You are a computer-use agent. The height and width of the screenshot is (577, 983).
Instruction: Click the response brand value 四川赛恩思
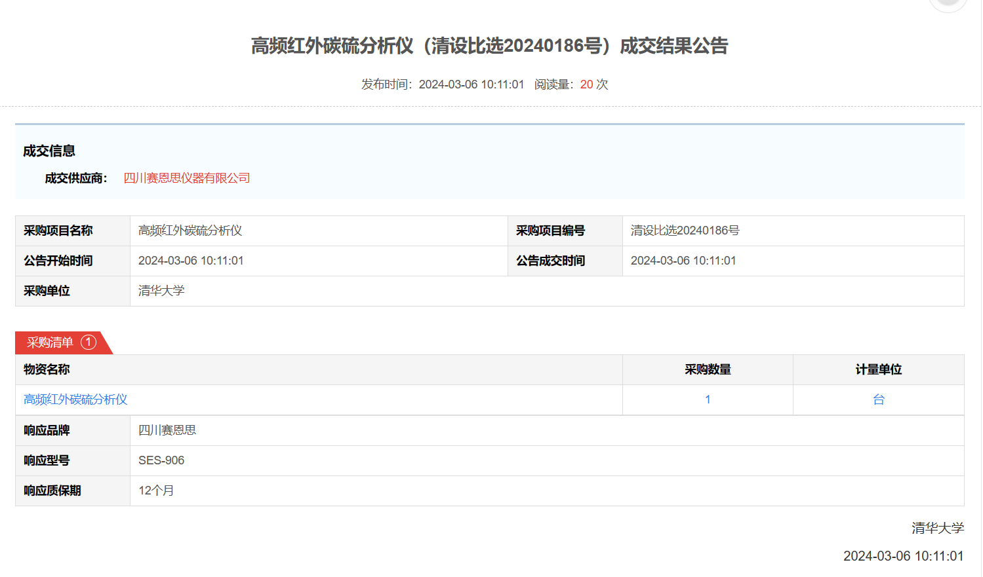click(167, 430)
